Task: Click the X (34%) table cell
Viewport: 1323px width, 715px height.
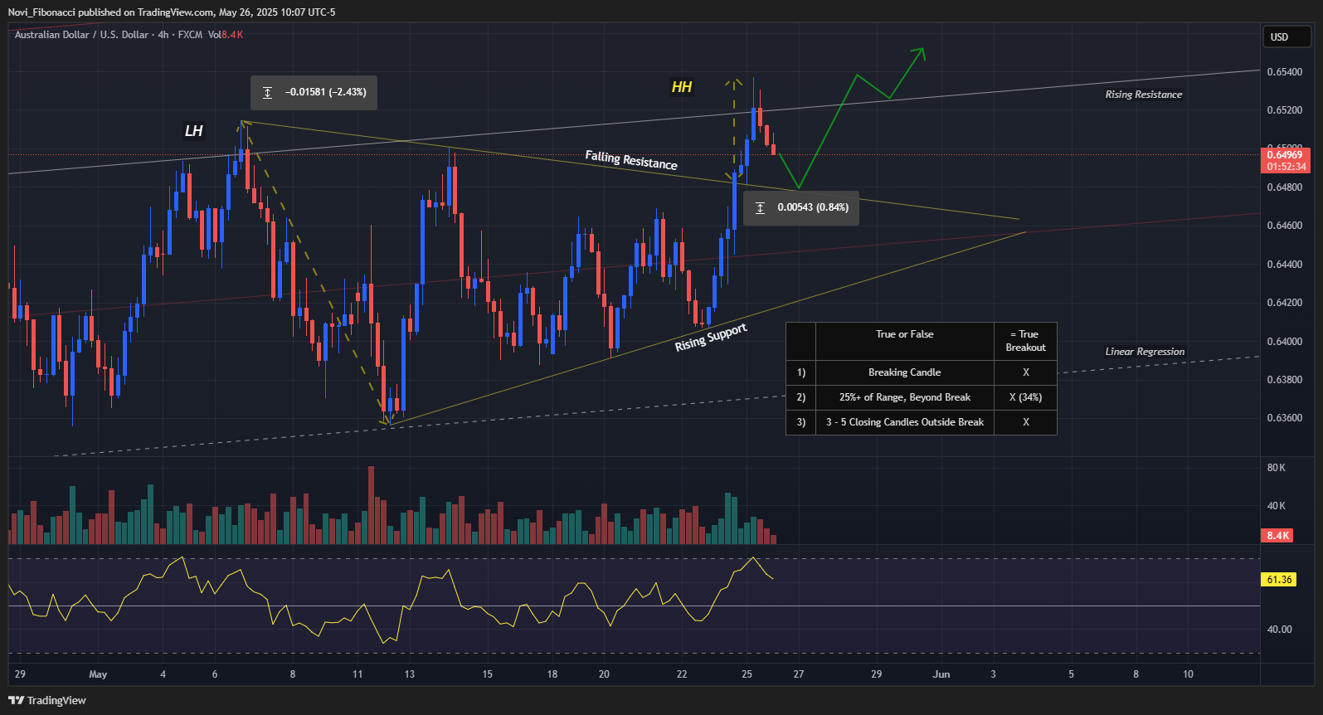Action: [x=1026, y=397]
